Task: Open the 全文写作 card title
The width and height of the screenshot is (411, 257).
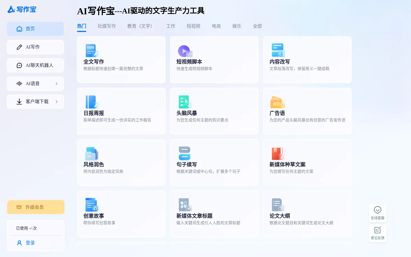Action: [x=94, y=62]
